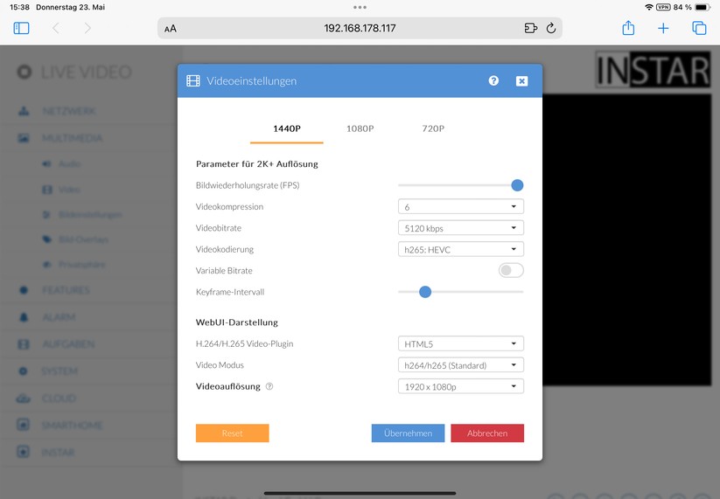Open the Multimedia menu item

[73, 138]
